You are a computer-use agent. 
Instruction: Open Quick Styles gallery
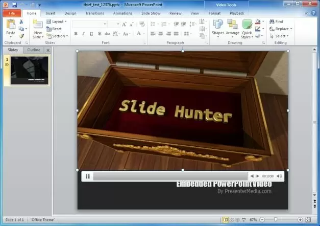tap(247, 28)
